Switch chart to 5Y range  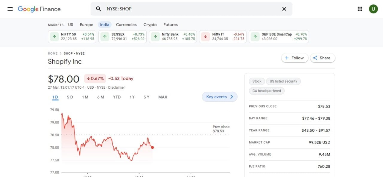click(x=146, y=97)
